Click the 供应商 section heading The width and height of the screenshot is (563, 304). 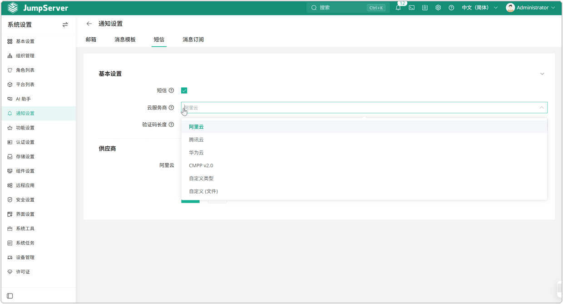click(107, 149)
